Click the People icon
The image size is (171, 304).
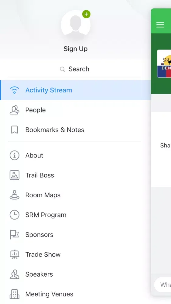pos(15,110)
